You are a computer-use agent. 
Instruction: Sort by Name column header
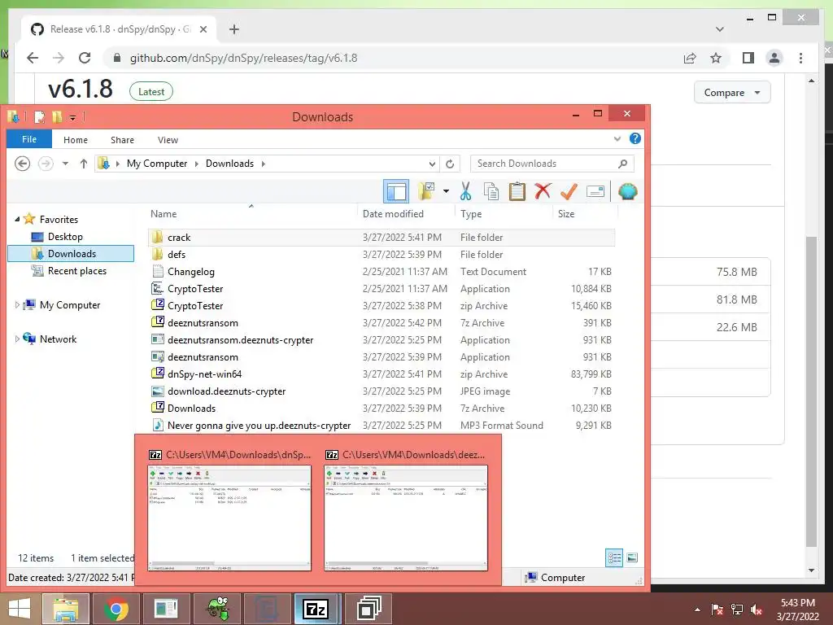coord(164,214)
